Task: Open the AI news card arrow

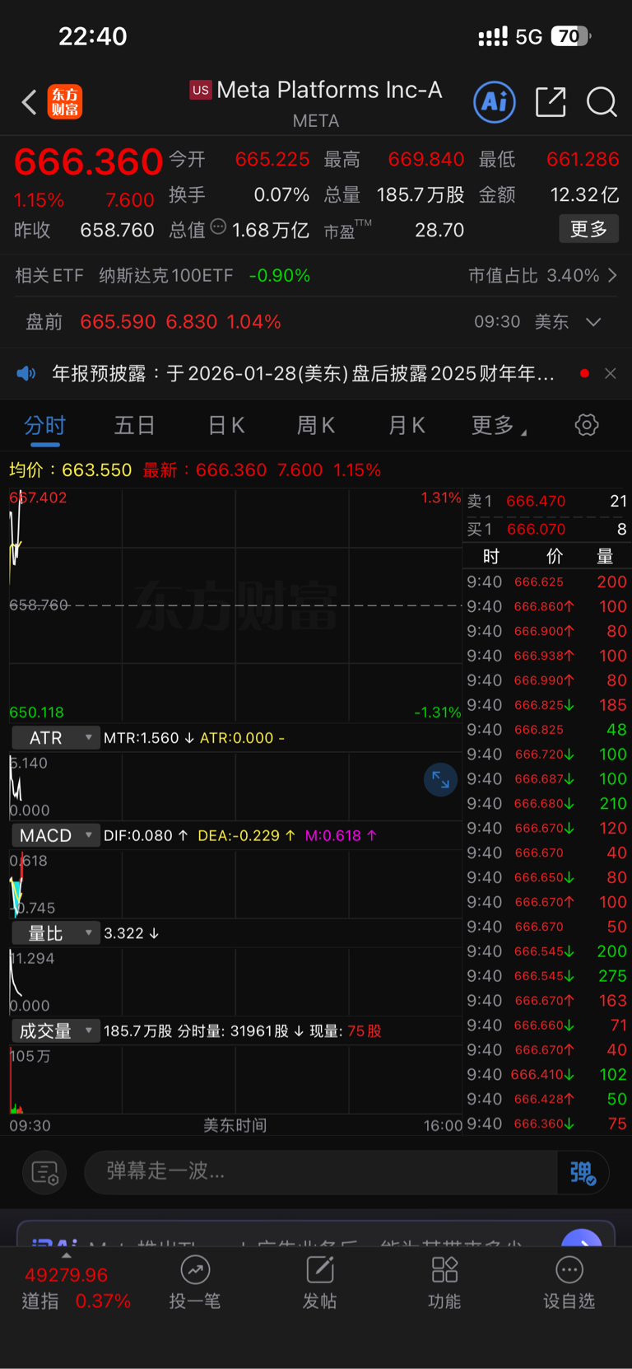Action: (x=582, y=1238)
